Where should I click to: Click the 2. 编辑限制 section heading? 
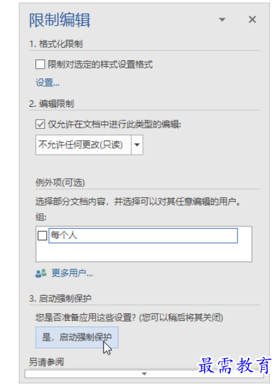(x=51, y=104)
